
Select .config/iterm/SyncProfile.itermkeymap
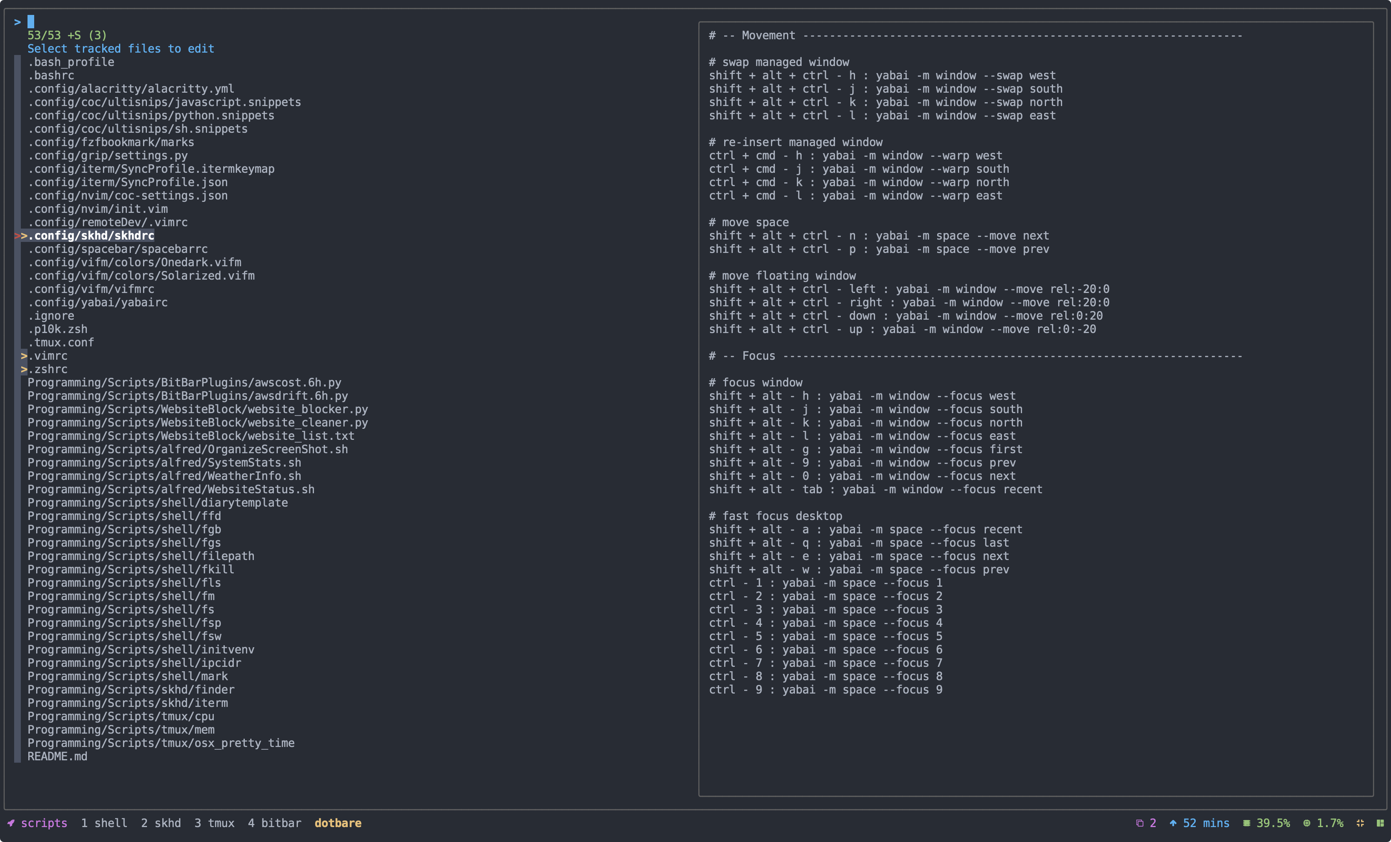coord(151,169)
